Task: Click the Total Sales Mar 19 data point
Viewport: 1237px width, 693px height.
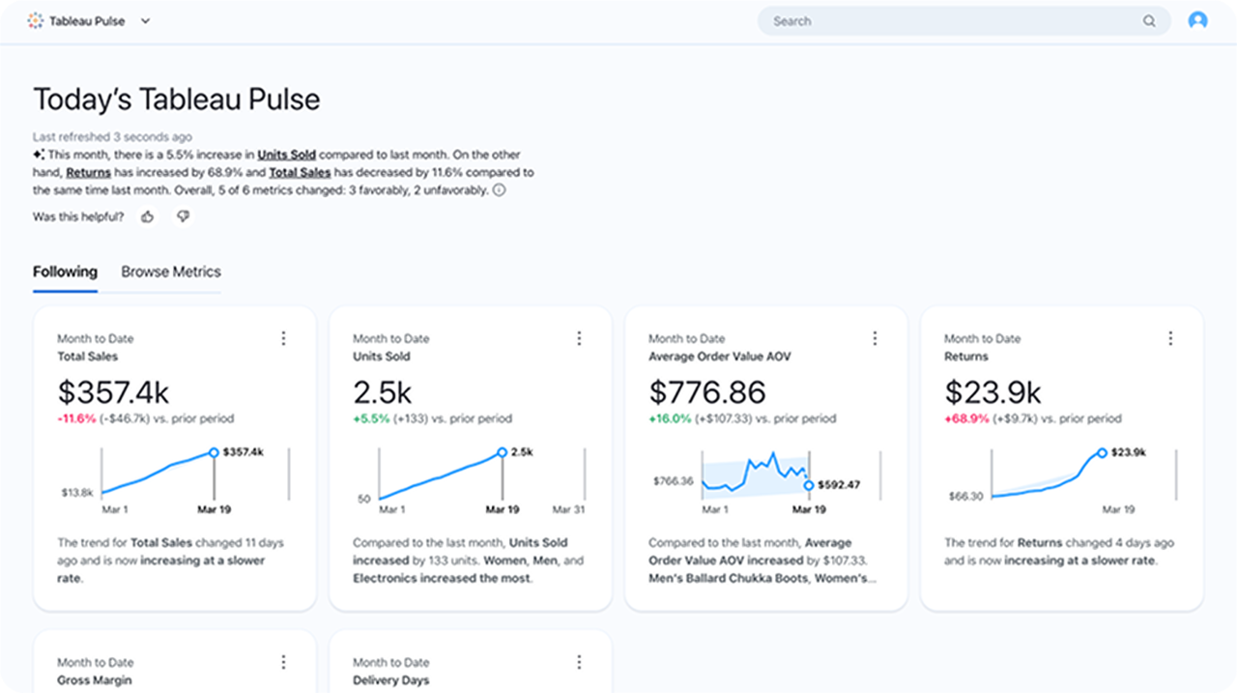Action: [213, 452]
